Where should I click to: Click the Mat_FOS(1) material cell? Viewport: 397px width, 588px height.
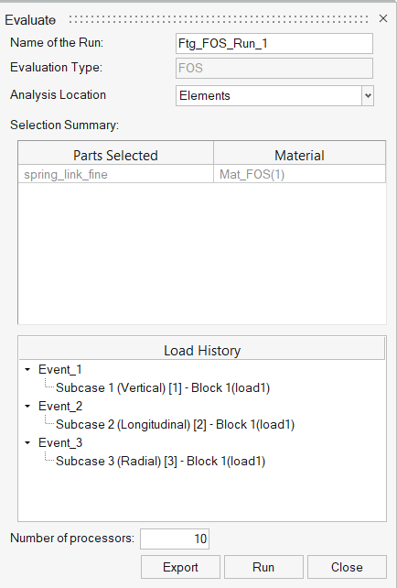coord(300,174)
